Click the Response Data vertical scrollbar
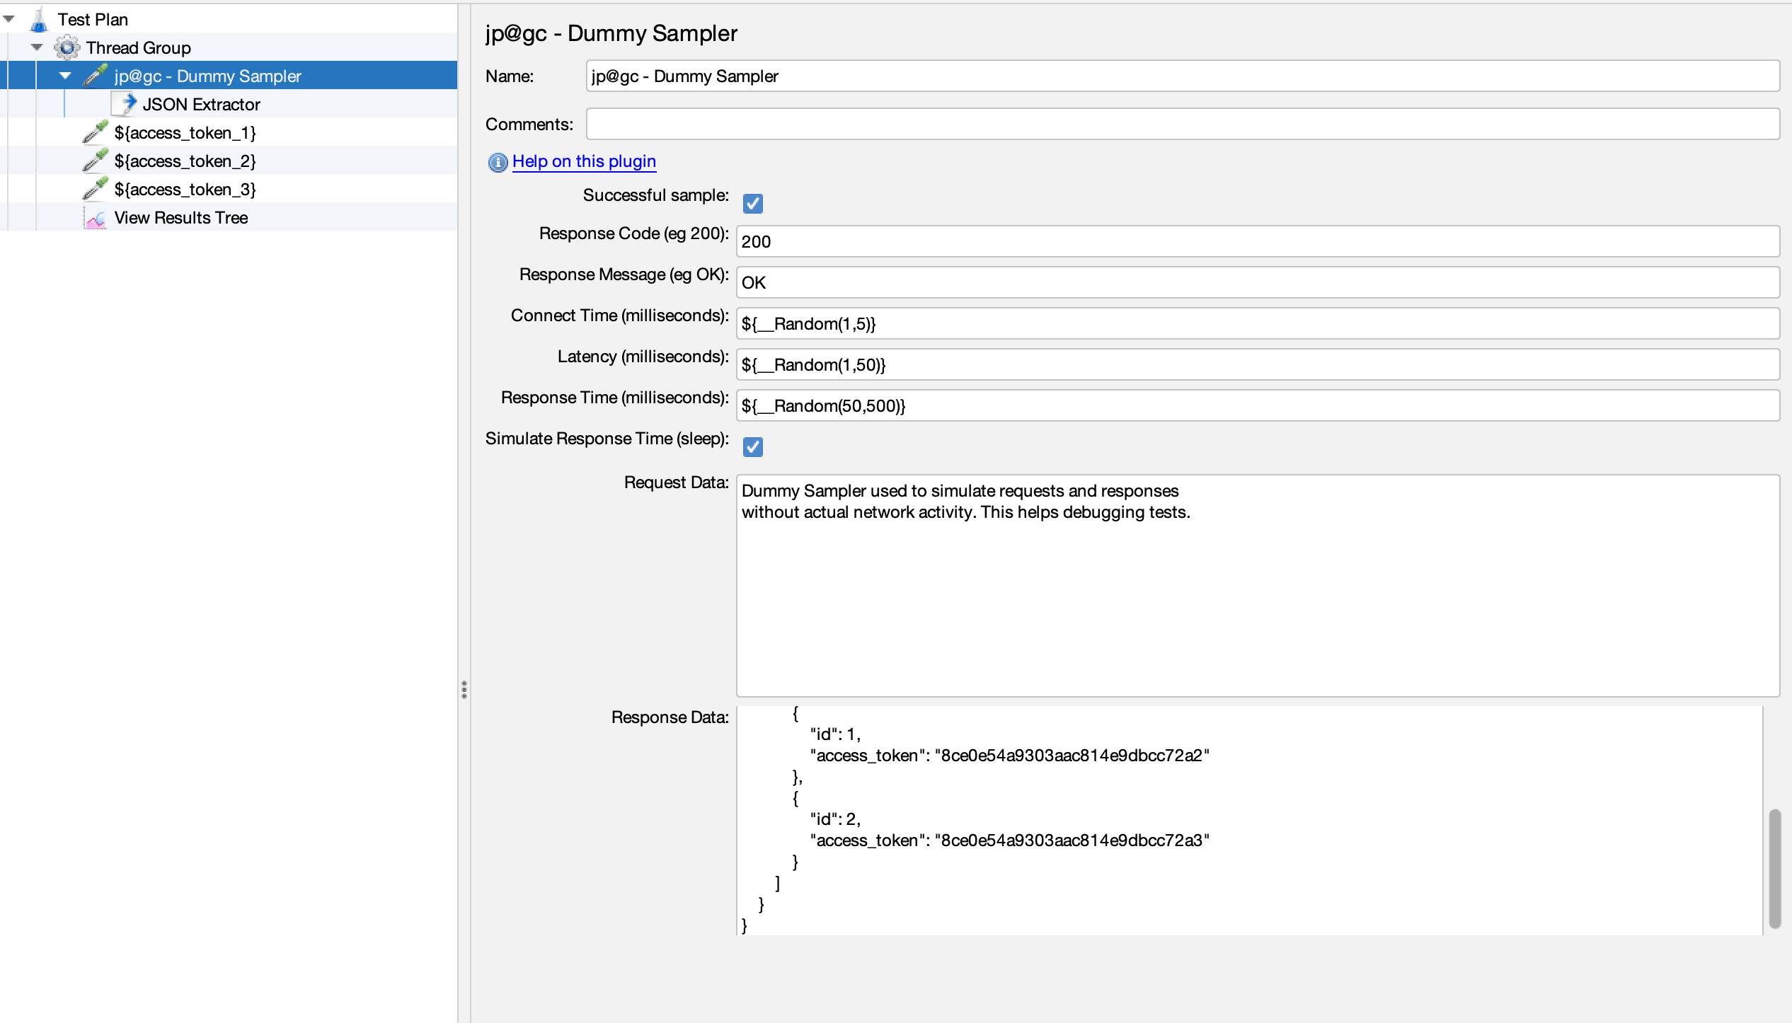The height and width of the screenshot is (1023, 1792). (1774, 867)
